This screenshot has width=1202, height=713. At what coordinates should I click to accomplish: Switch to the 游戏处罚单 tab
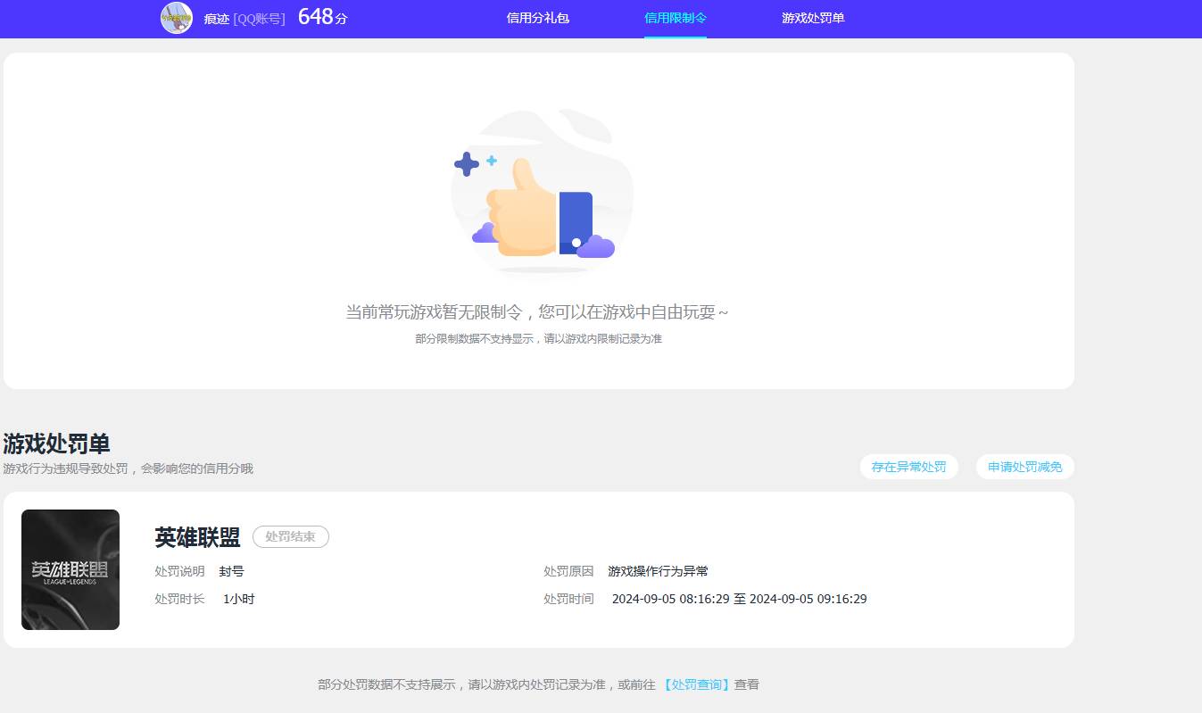[x=813, y=18]
